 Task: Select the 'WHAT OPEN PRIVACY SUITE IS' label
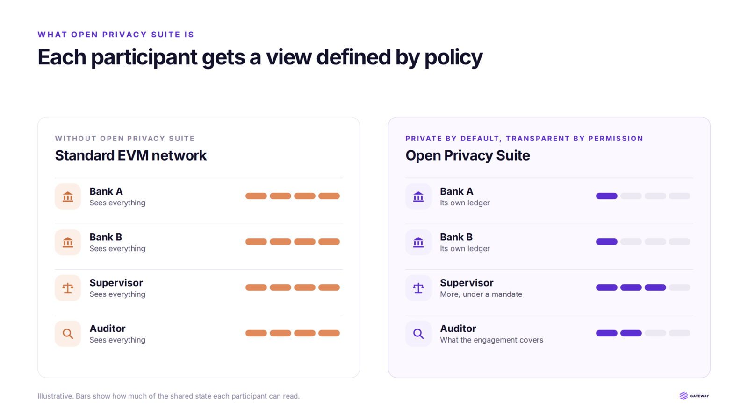(116, 35)
